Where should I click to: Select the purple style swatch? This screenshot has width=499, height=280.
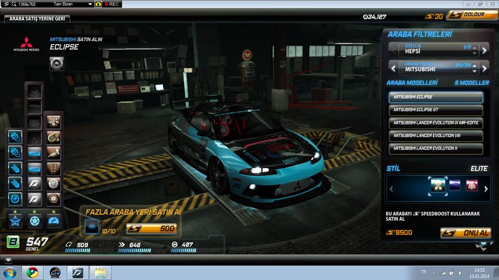pyautogui.click(x=455, y=185)
